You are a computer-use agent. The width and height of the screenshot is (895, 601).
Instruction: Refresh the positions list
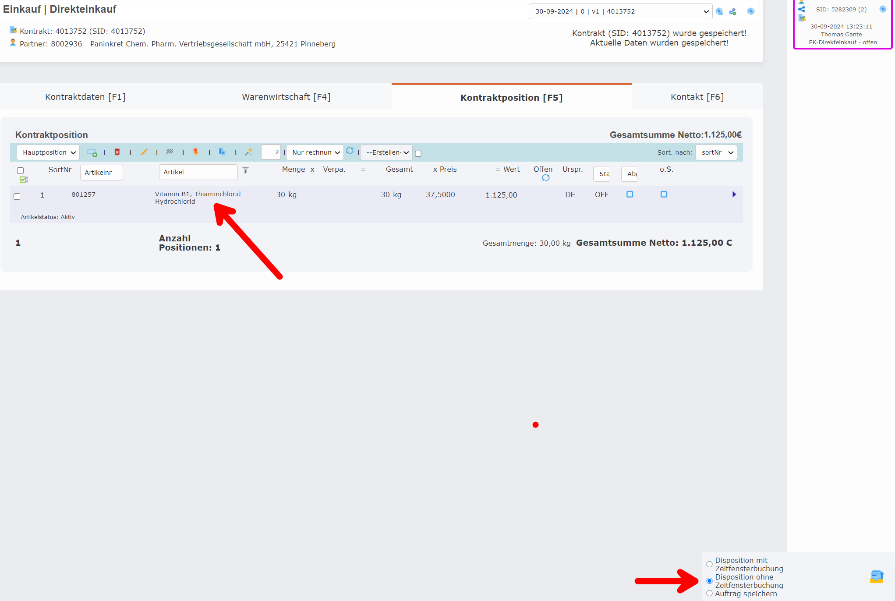point(350,152)
